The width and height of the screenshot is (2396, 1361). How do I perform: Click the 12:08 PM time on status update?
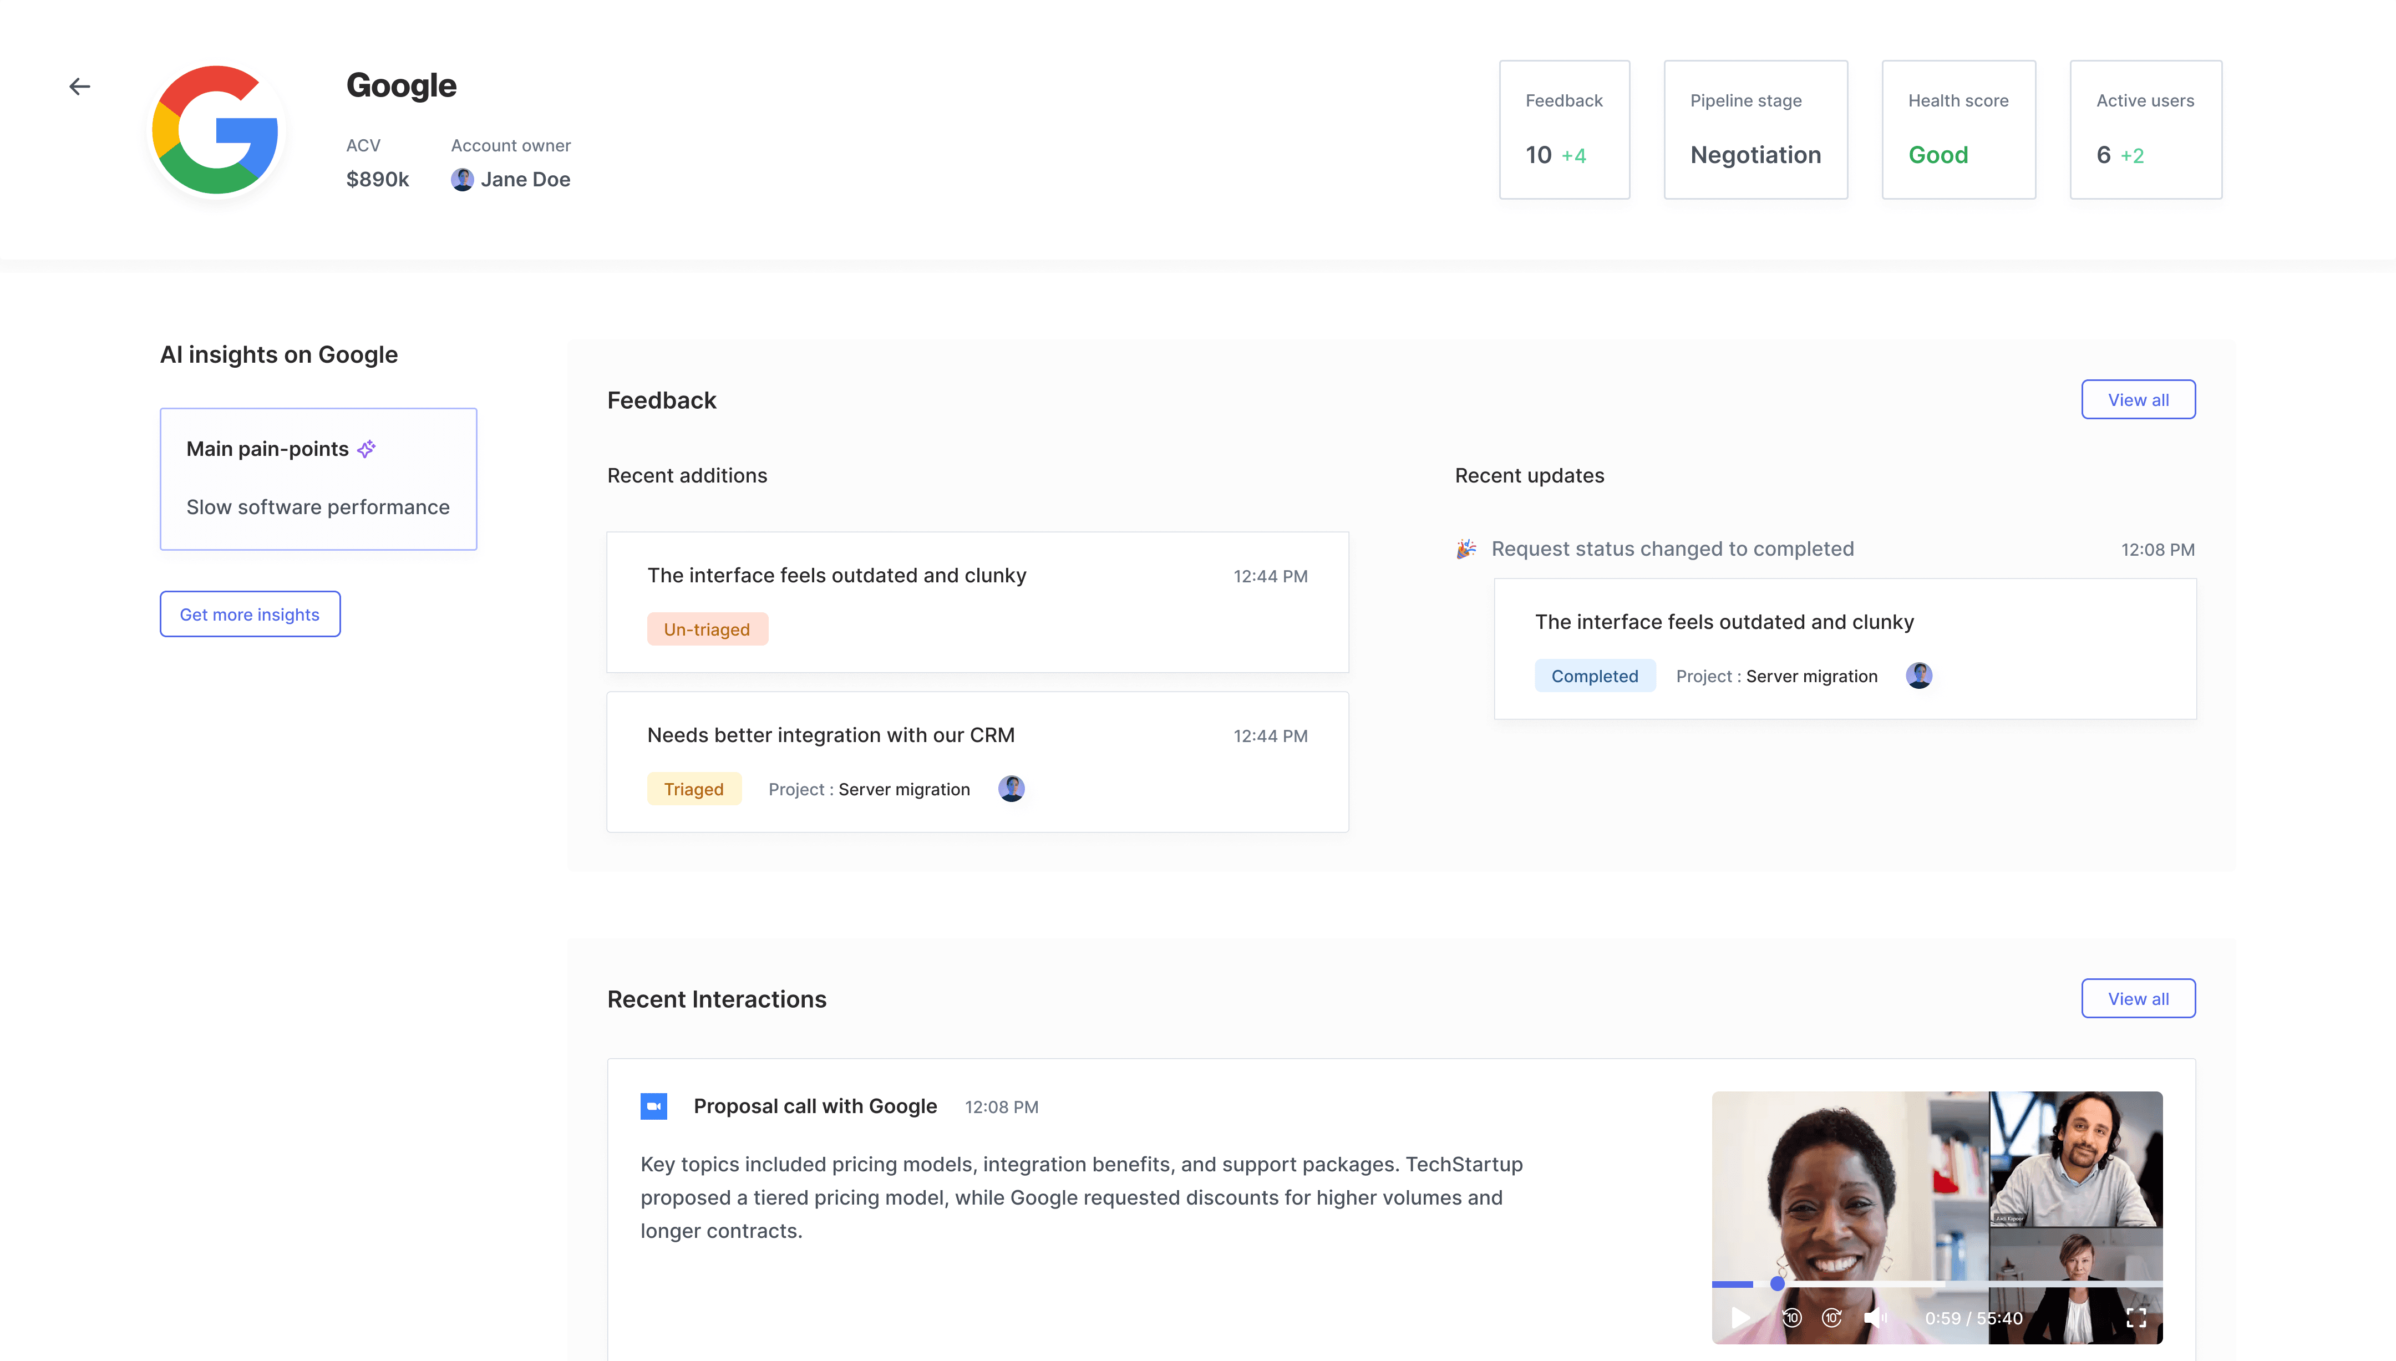click(x=2158, y=550)
